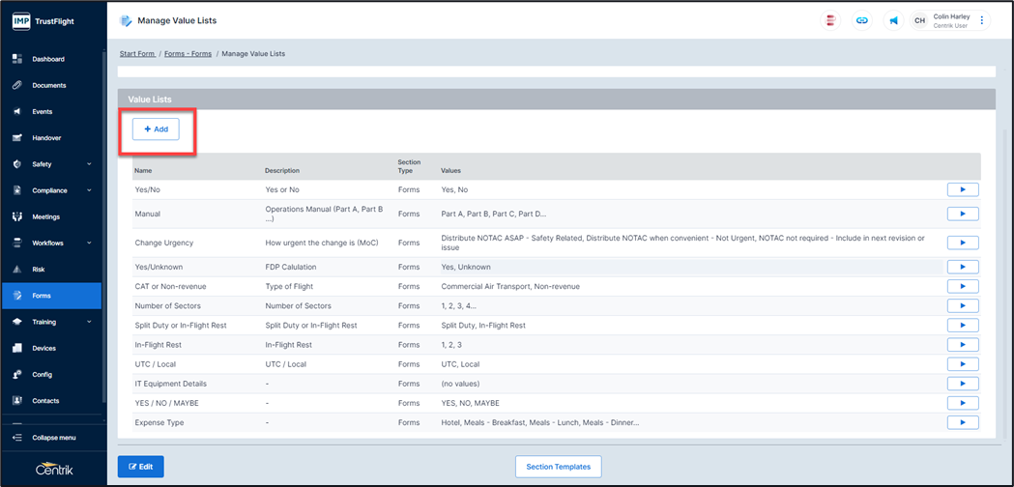Open the In-Flight Rest row arrow button
The height and width of the screenshot is (487, 1014).
click(x=962, y=345)
